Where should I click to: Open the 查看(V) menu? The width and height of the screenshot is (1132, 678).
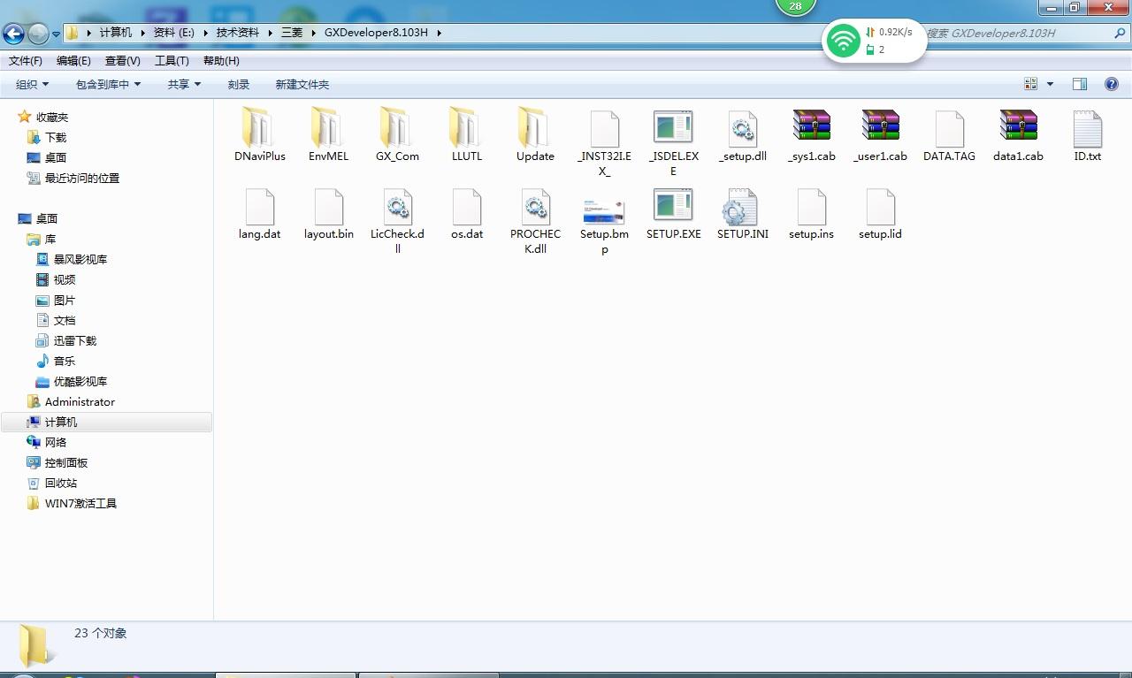[122, 61]
